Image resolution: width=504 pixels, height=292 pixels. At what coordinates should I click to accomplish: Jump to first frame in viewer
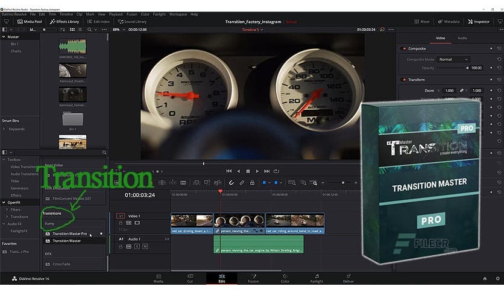229,171
